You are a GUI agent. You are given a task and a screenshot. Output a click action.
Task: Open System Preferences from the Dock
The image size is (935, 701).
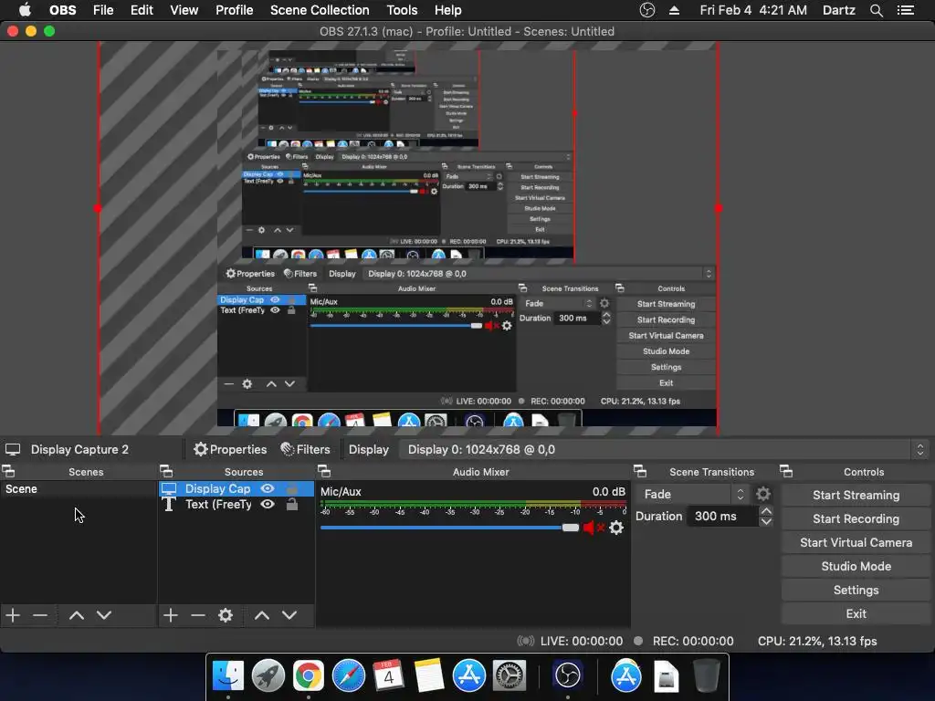tap(510, 675)
